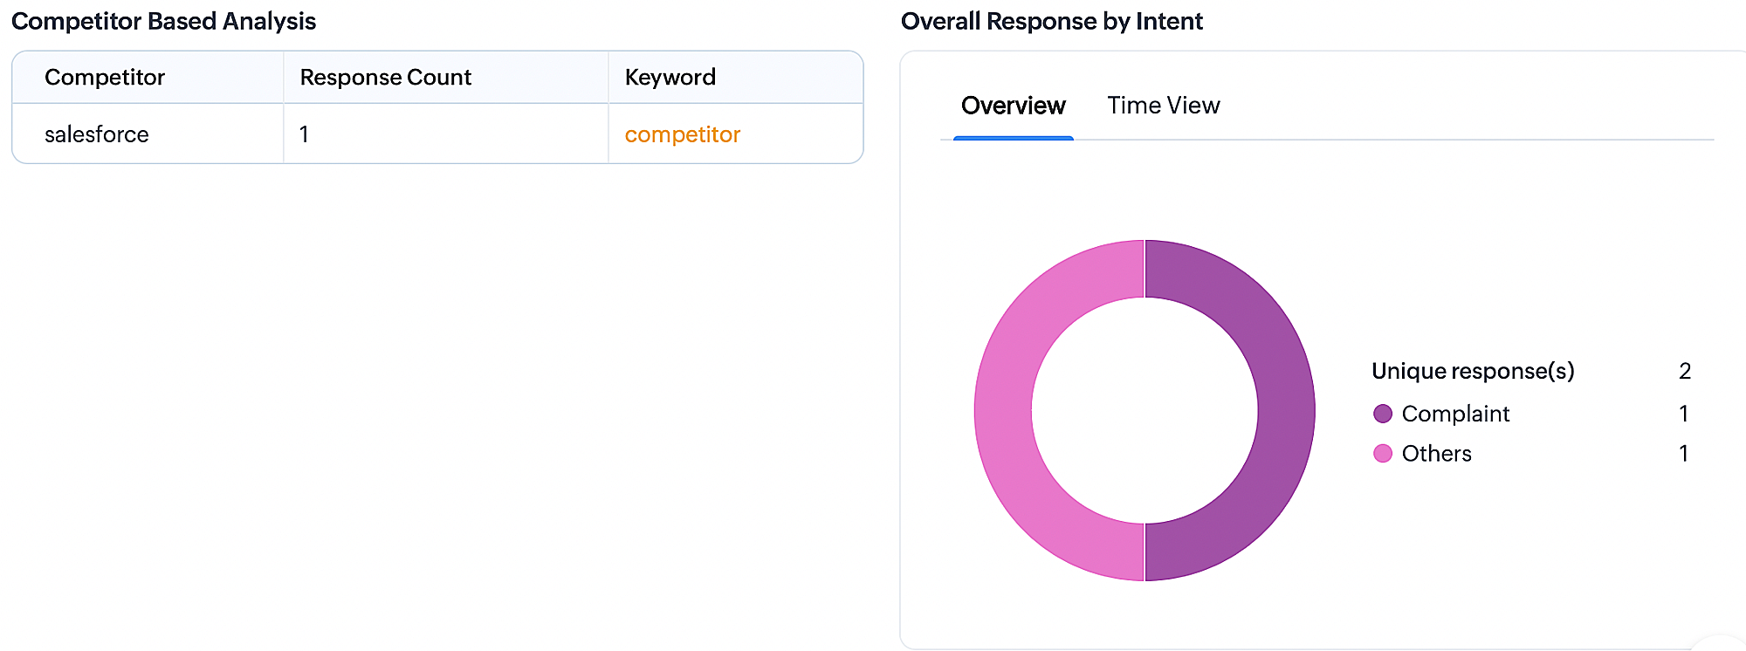Screen dimensions: 1746x651
Task: Click the purple Complaint legend dot
Action: [1383, 414]
